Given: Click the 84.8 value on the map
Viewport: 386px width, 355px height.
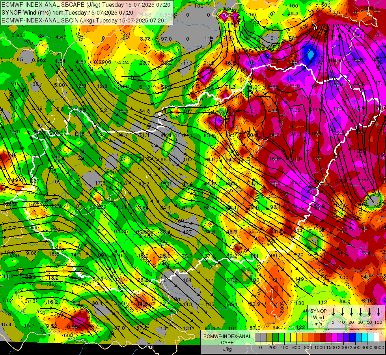Looking at the screenshot, I should click(145, 111).
